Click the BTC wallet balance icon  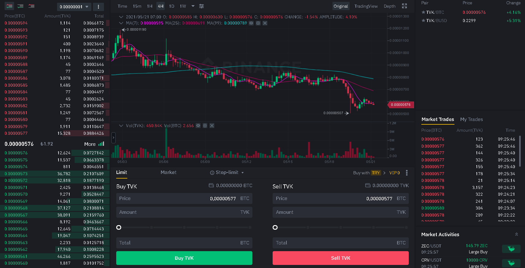coord(211,185)
